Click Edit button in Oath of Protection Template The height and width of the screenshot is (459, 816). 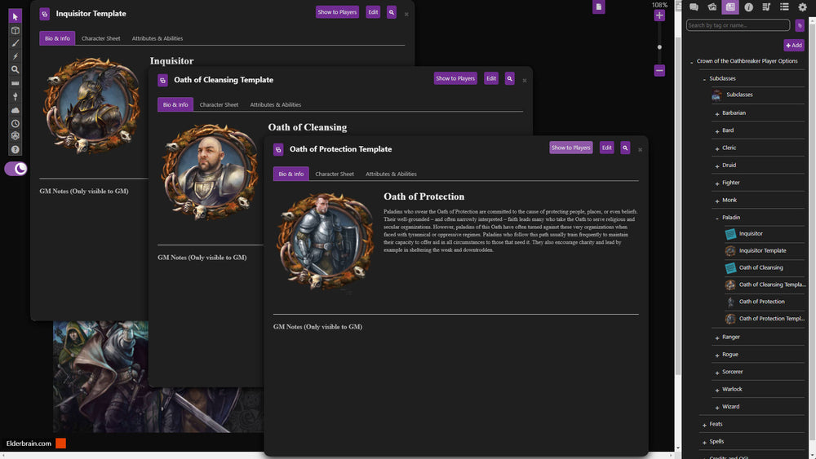pos(606,148)
